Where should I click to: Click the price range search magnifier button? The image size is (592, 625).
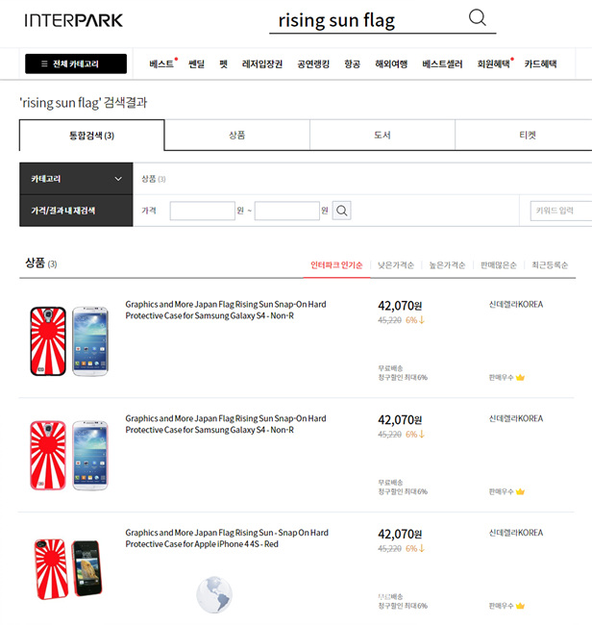pos(342,211)
